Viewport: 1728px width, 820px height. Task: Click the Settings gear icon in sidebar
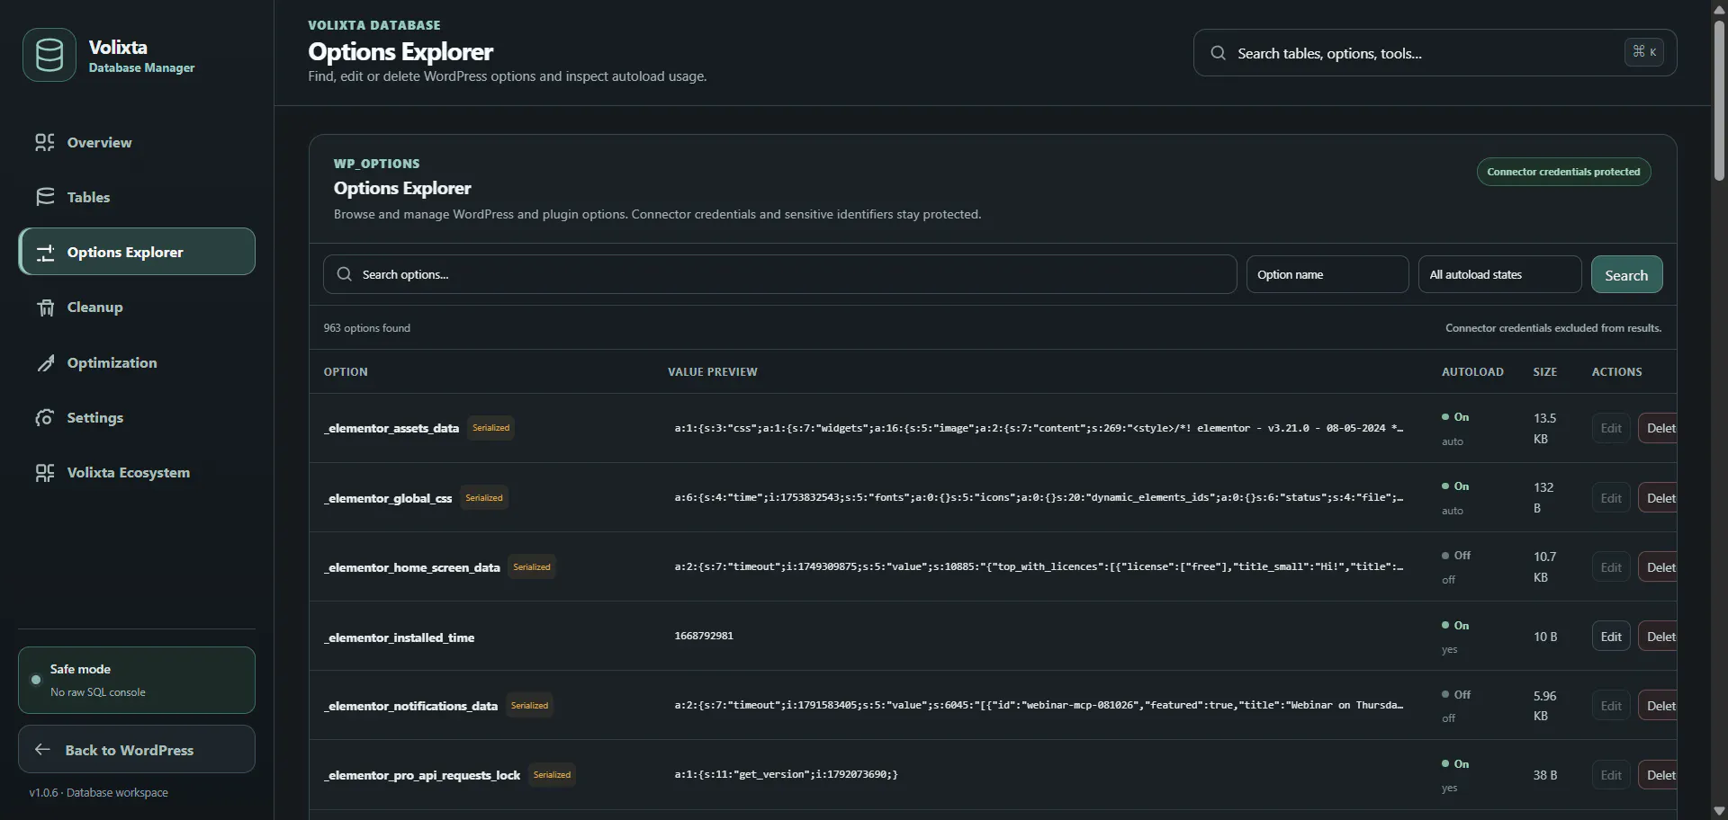(45, 418)
